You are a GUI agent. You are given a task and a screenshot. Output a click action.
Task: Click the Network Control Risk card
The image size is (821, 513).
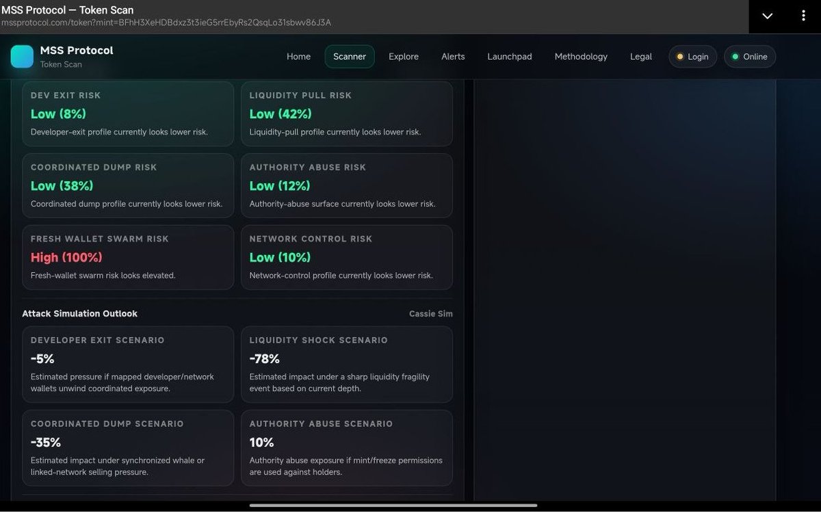(347, 257)
